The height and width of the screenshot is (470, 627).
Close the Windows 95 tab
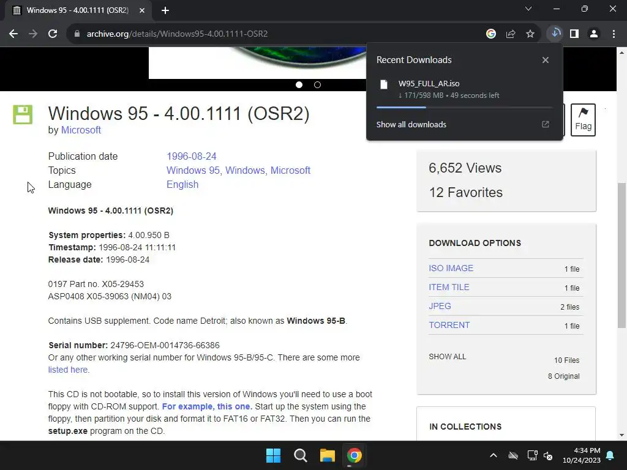tap(142, 10)
